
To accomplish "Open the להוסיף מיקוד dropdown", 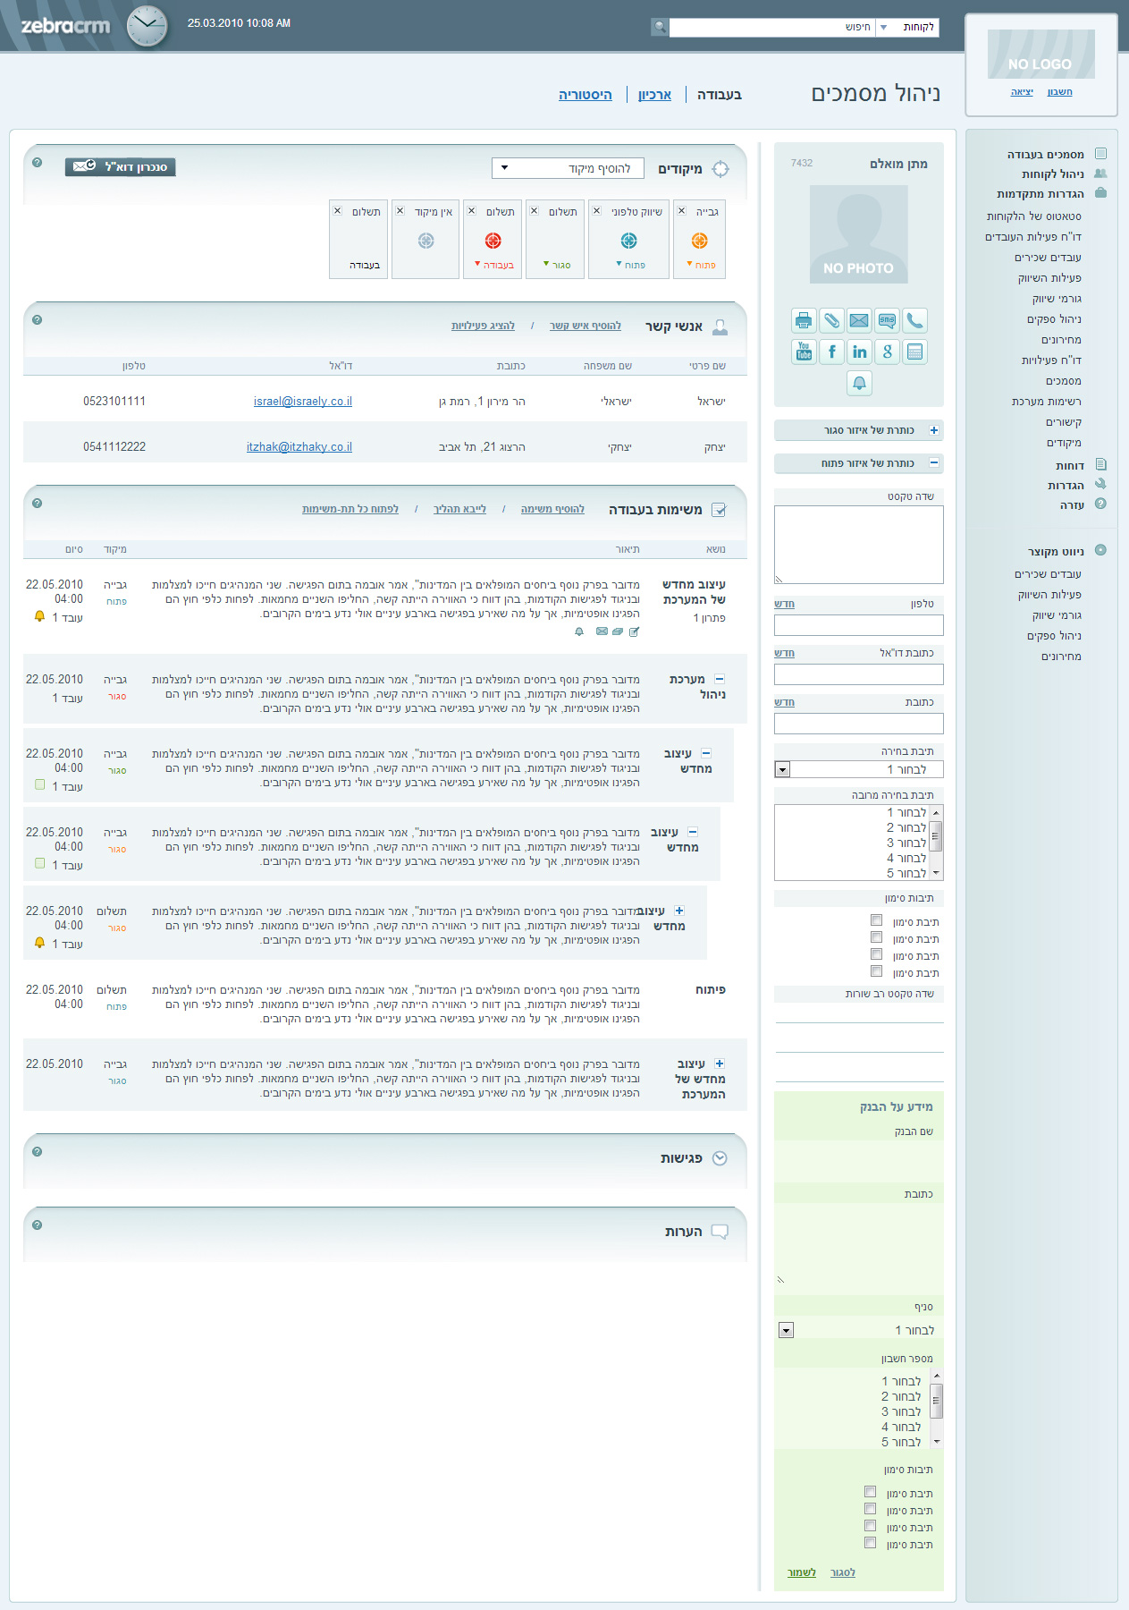I will click(x=567, y=168).
